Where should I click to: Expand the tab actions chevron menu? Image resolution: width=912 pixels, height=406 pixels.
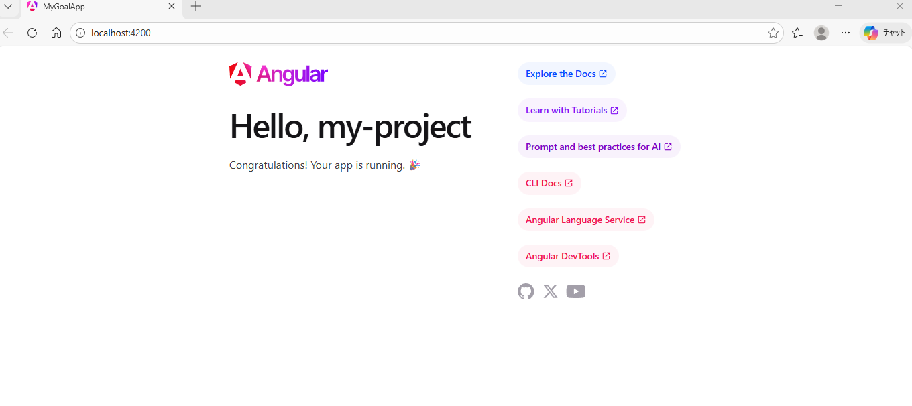click(9, 6)
